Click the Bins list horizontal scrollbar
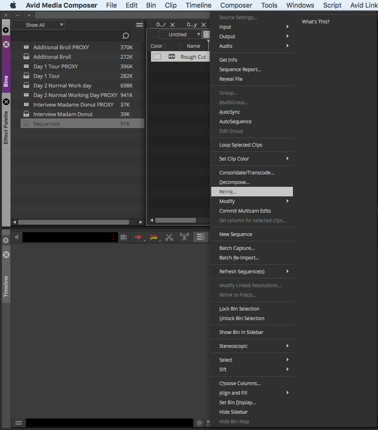The image size is (378, 430). click(x=73, y=222)
